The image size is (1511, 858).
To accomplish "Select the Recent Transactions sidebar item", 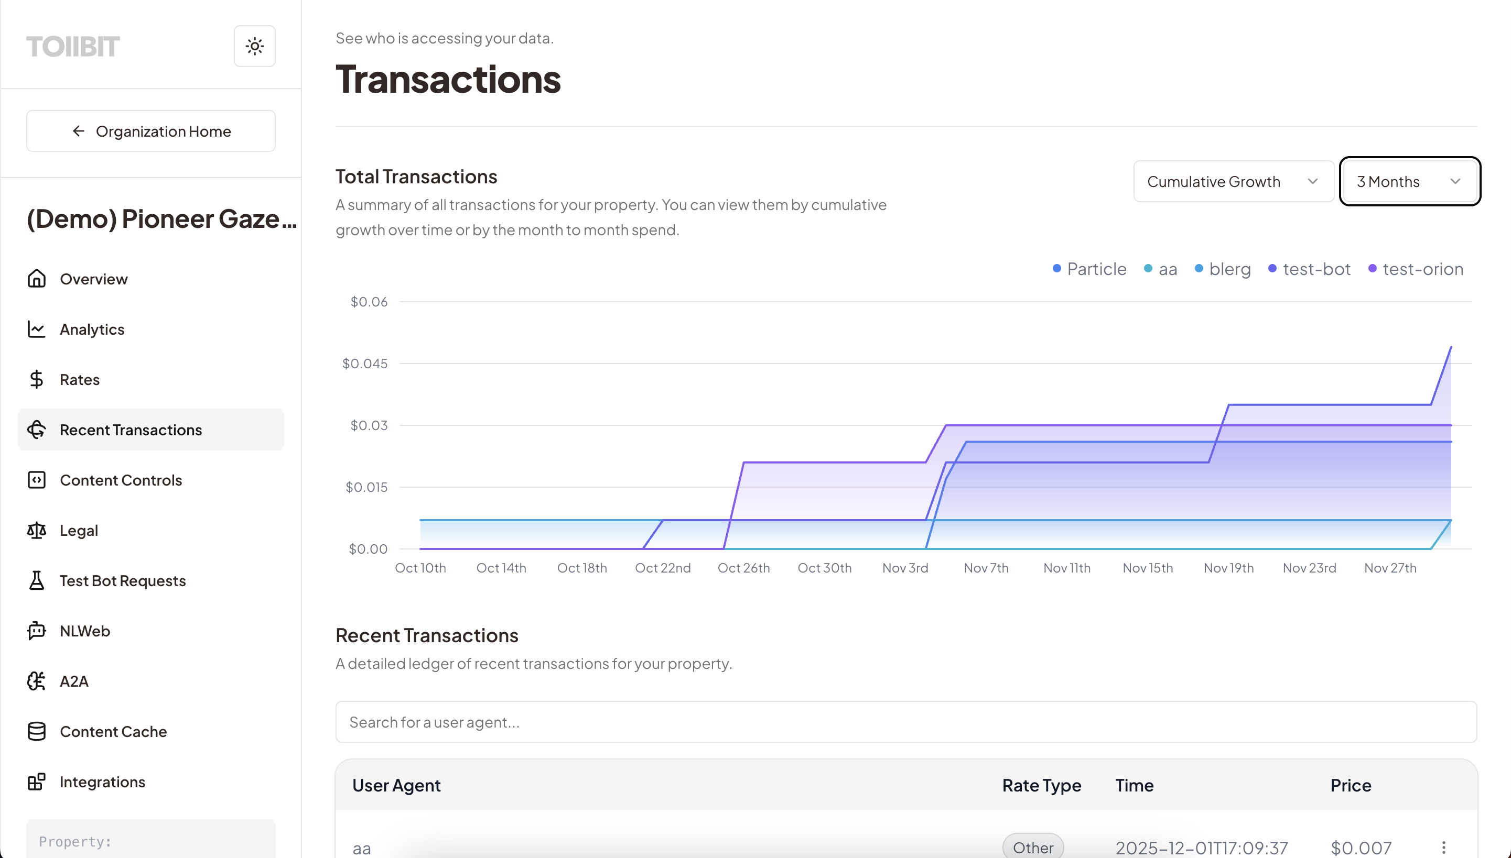I will click(131, 430).
